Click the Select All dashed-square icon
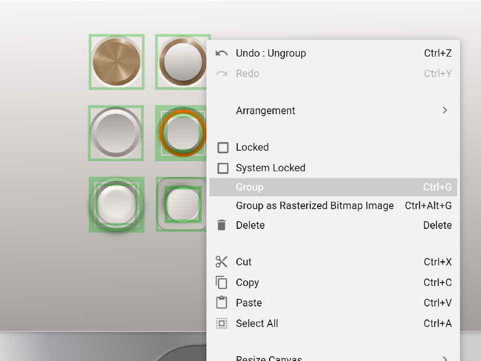 point(221,323)
